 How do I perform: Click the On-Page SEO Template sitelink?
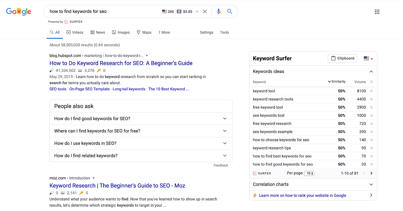tap(90, 89)
